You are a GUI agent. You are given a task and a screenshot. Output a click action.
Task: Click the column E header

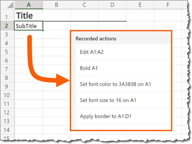tap(140, 4)
